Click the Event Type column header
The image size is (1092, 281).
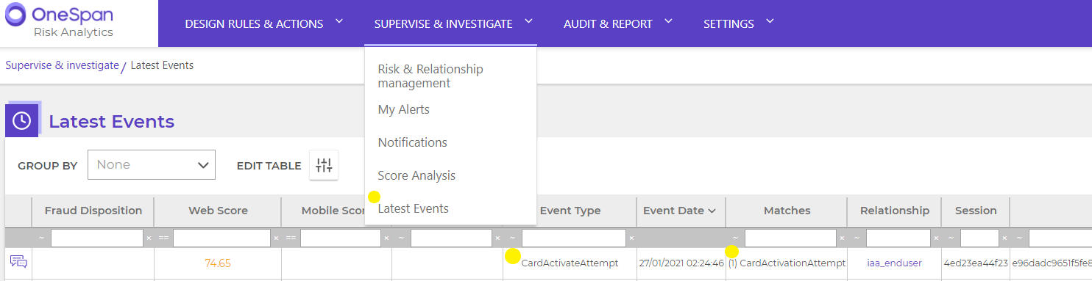coord(570,211)
